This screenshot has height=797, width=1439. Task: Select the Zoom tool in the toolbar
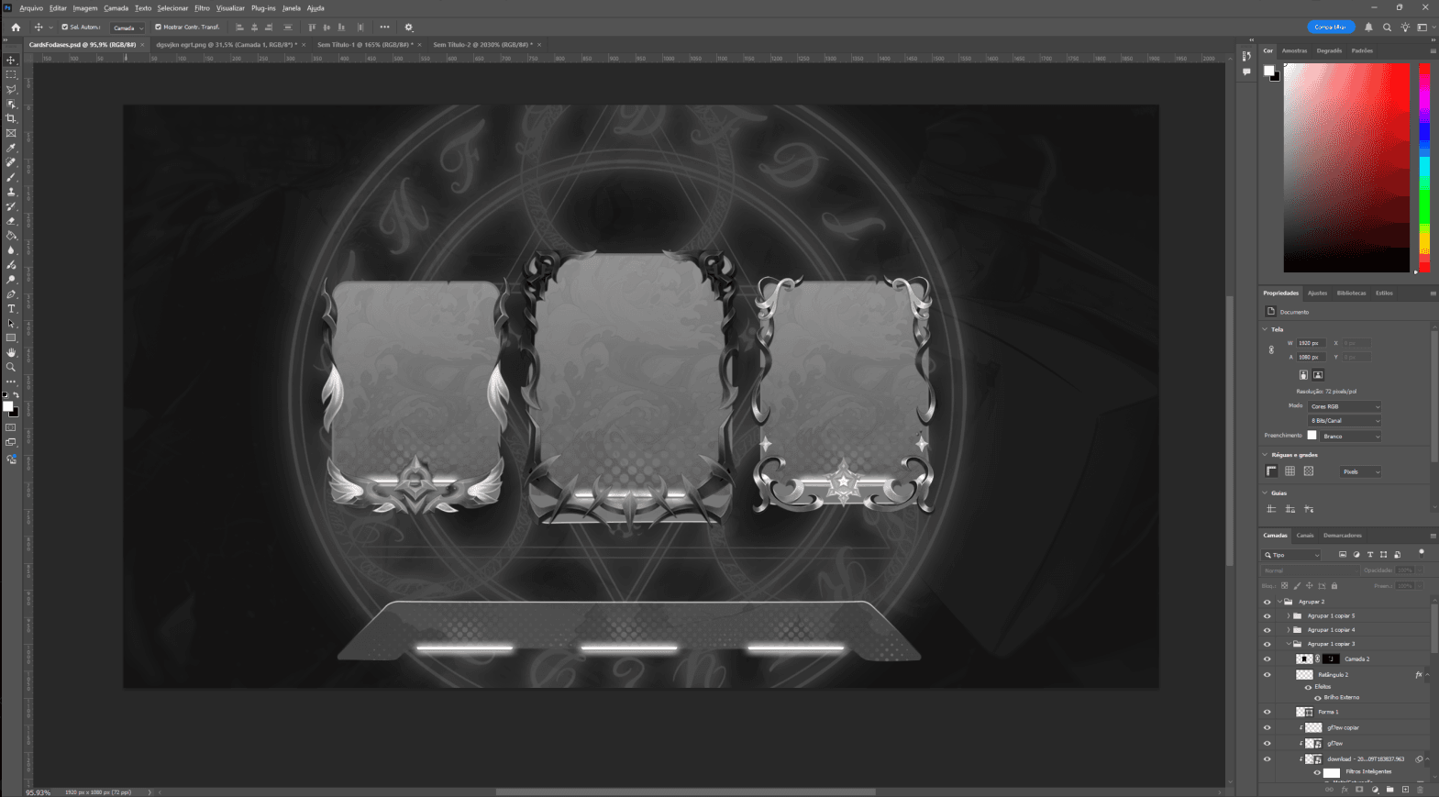click(x=11, y=367)
